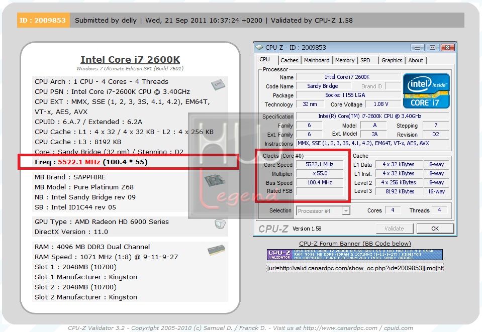
Task: Click the empty Rated FSB field
Action: coord(320,191)
